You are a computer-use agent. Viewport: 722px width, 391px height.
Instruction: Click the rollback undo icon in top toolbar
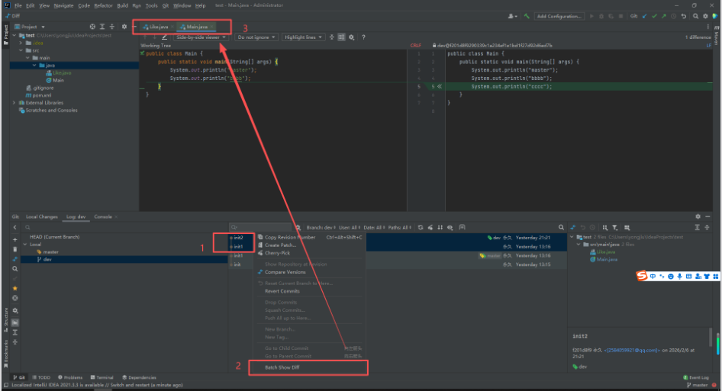coord(684,16)
